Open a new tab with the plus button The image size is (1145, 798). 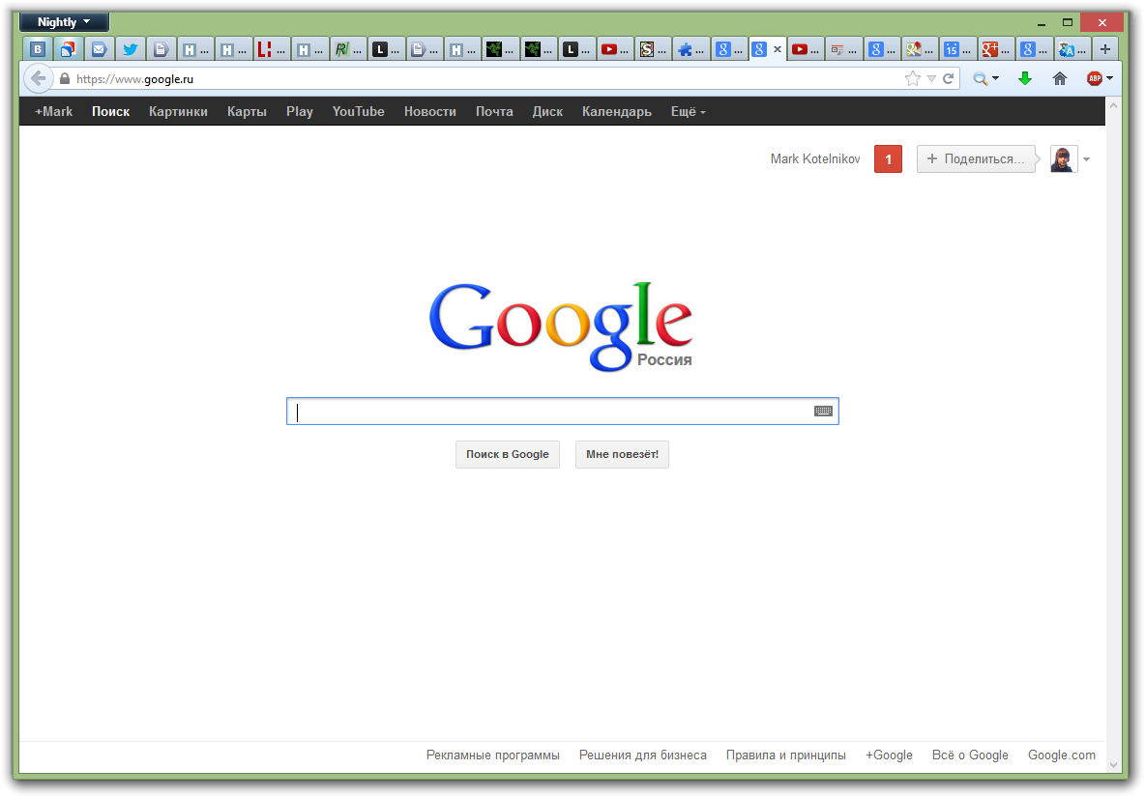1104,49
